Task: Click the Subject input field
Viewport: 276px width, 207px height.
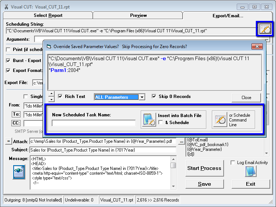Action: (x=103, y=150)
